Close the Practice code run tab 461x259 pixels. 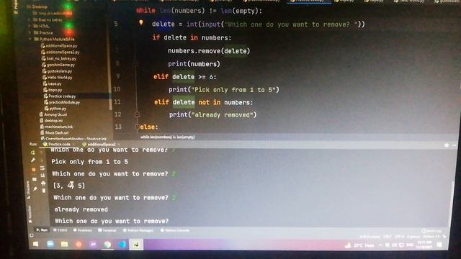point(73,144)
